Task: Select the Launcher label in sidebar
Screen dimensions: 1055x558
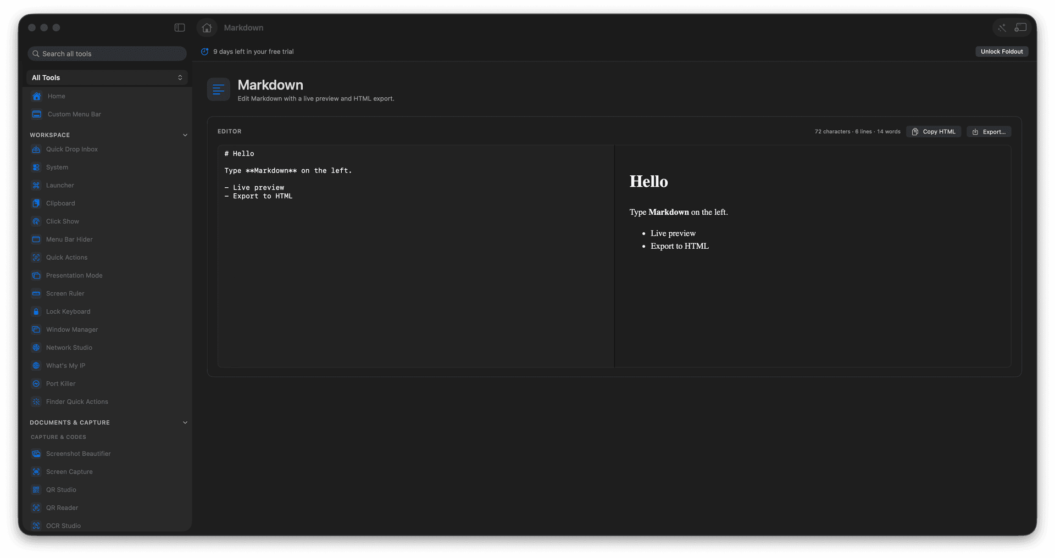Action: click(x=60, y=186)
